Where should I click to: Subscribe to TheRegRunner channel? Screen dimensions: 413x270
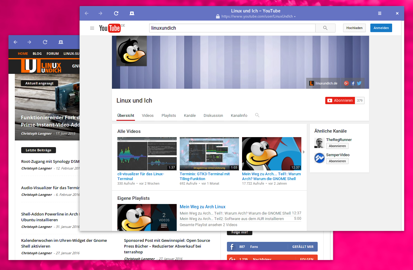click(337, 146)
